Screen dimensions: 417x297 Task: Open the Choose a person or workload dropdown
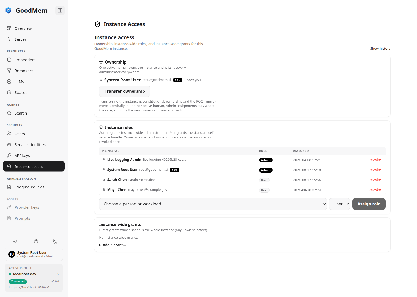(213, 204)
